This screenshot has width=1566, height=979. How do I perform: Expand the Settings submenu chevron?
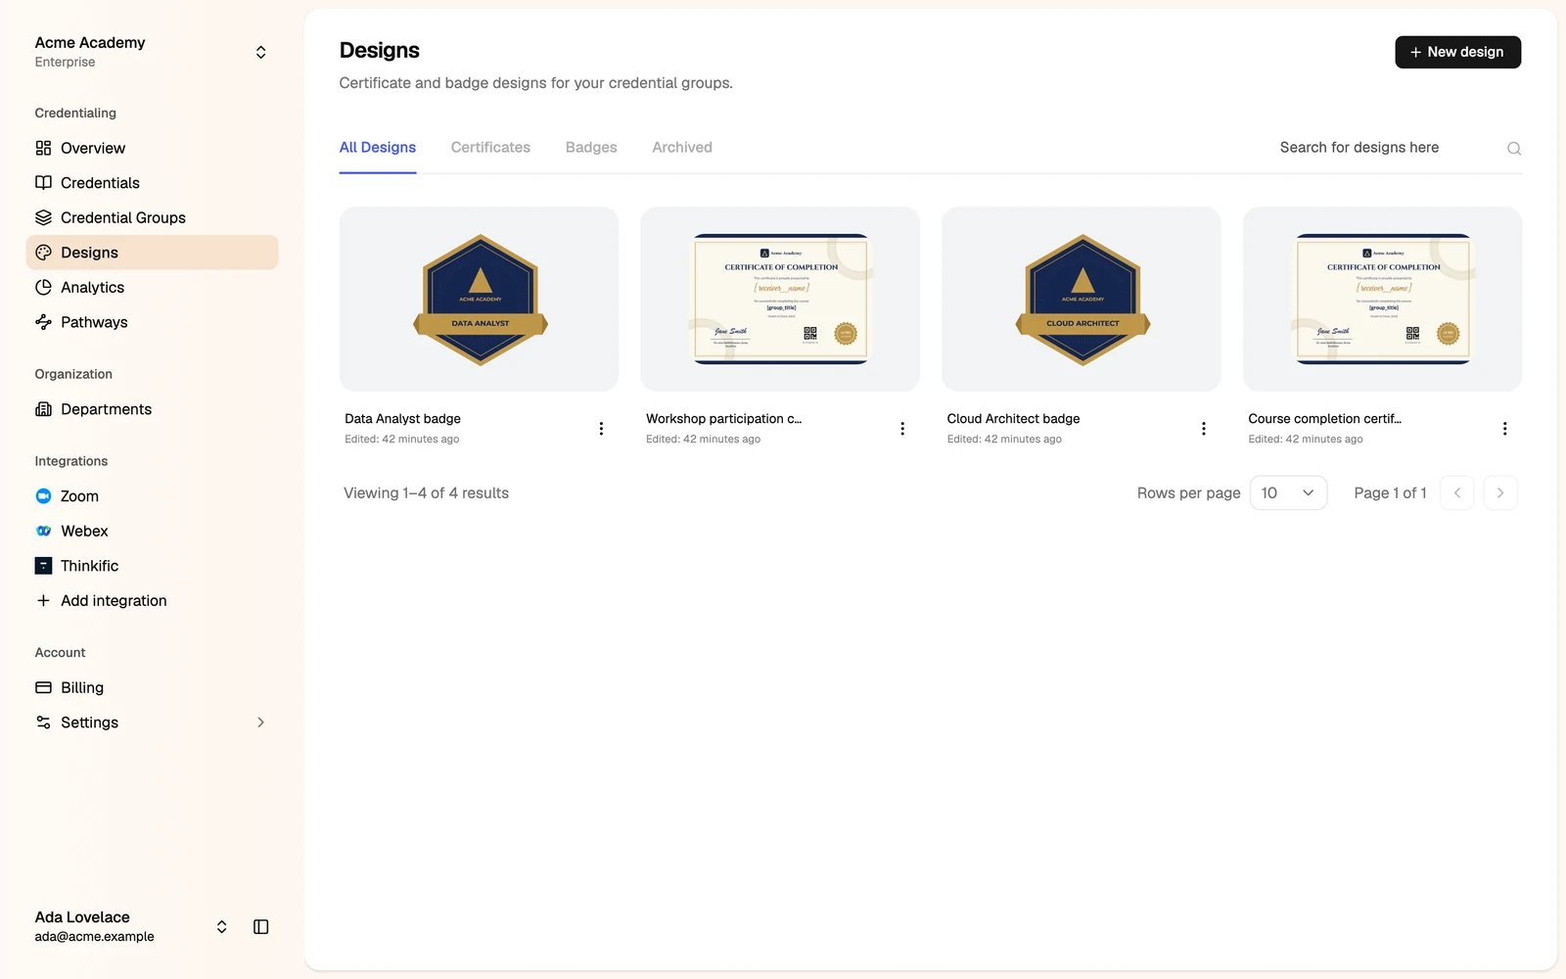pyautogui.click(x=260, y=723)
